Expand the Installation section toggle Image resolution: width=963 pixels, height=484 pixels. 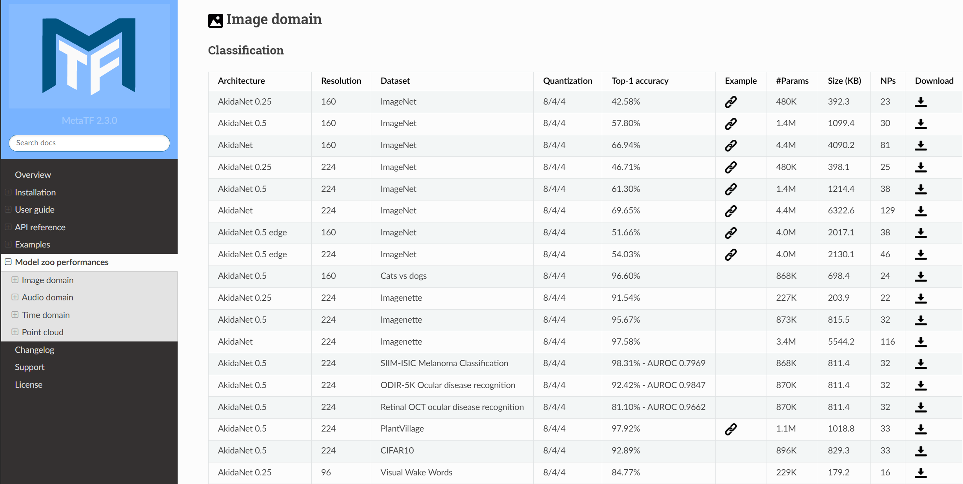click(x=8, y=192)
